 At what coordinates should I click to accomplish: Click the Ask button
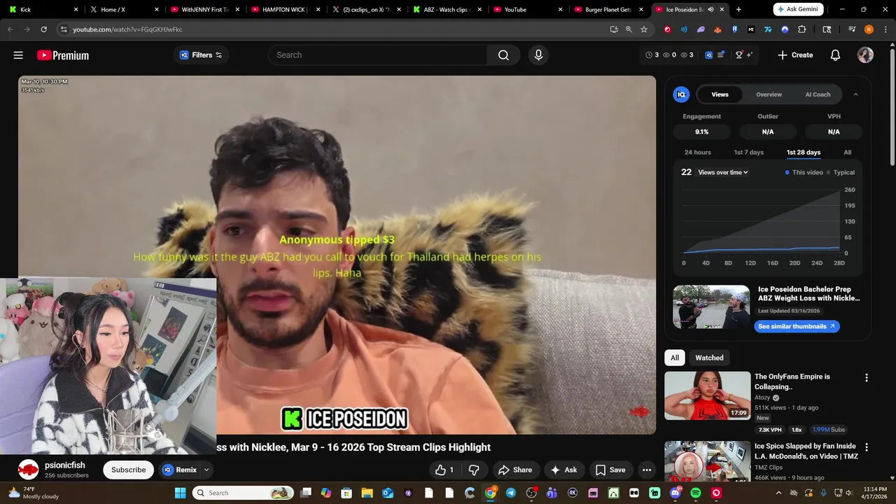564,470
